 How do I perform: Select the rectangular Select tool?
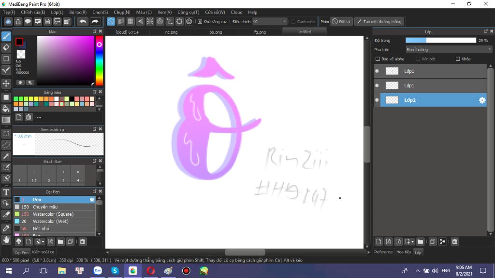pos(6,134)
